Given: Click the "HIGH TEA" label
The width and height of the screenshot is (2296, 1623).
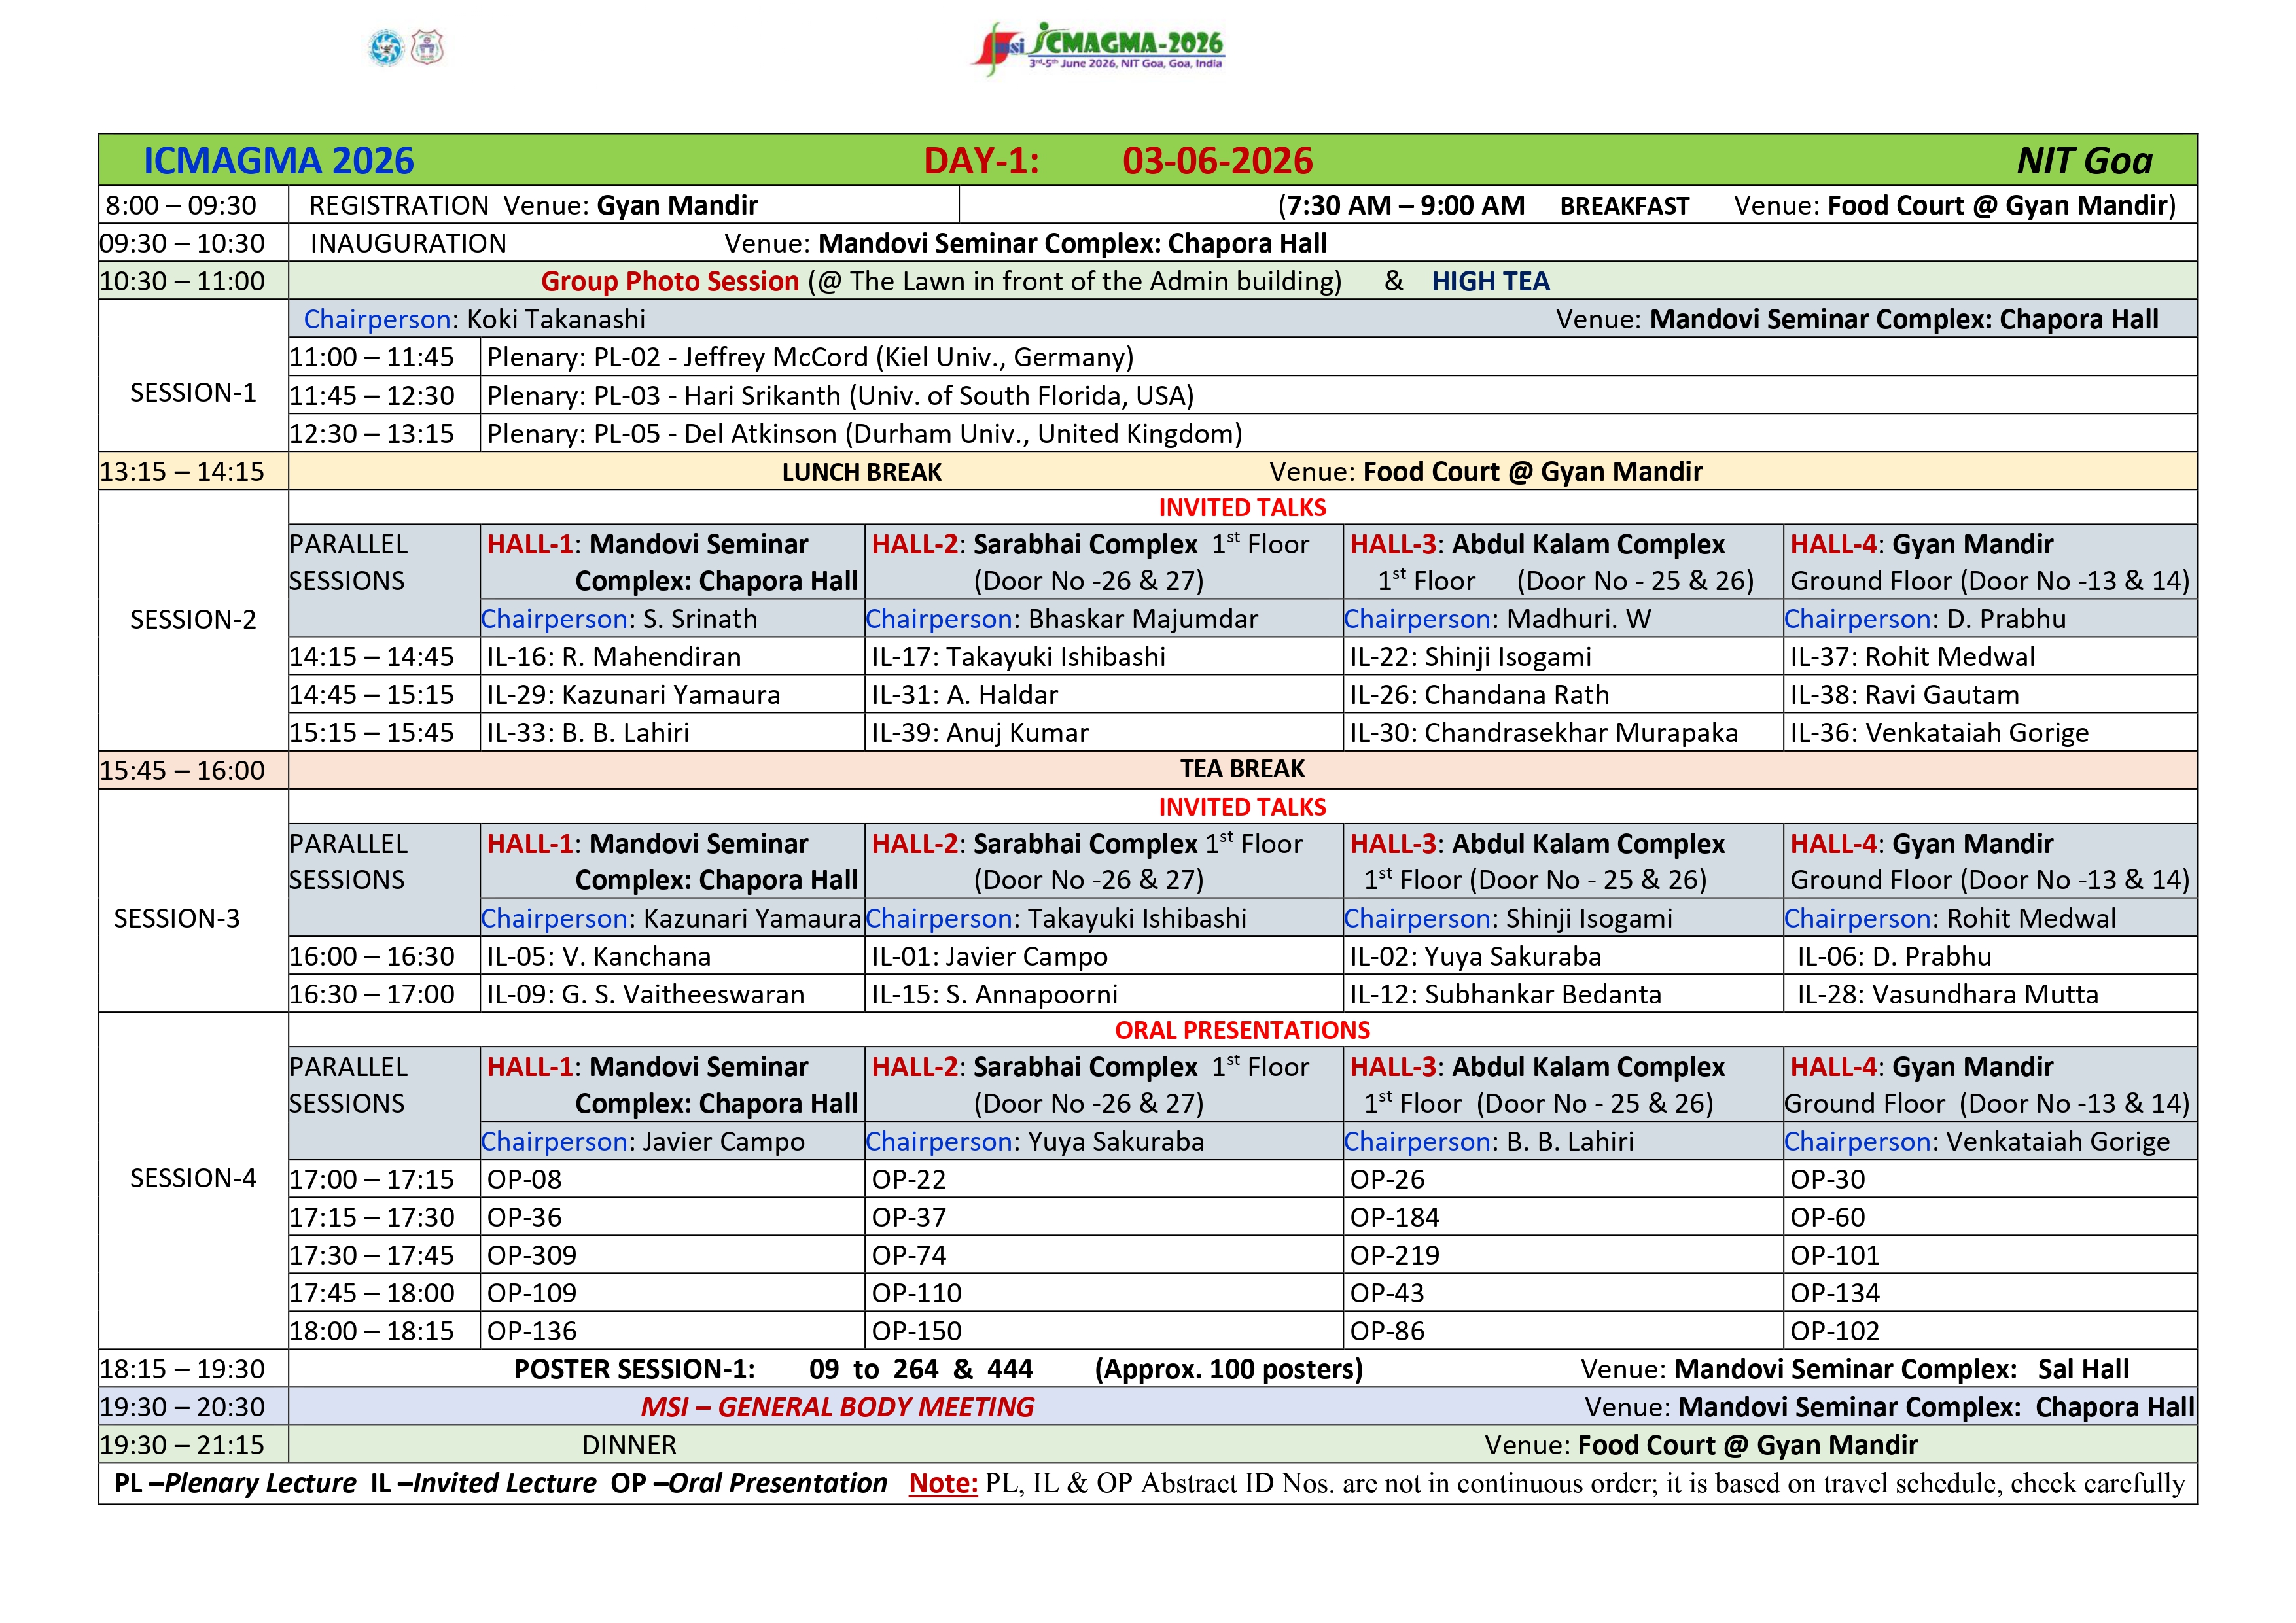Looking at the screenshot, I should [x=1490, y=282].
